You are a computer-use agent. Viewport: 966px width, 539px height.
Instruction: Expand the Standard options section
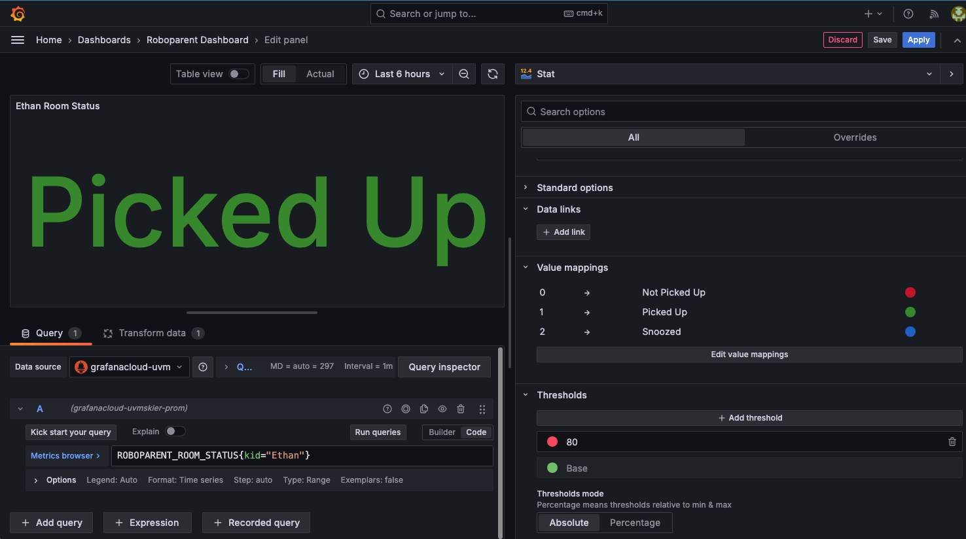[575, 188]
